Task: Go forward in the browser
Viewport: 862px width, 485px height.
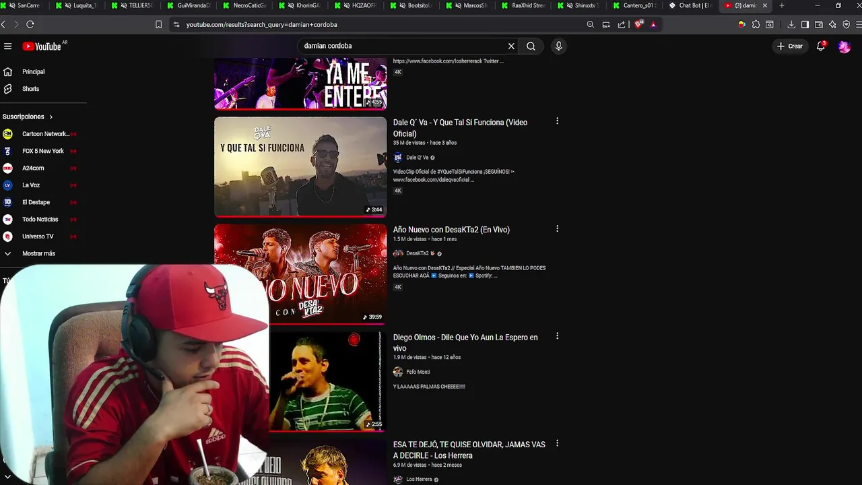Action: 16,24
